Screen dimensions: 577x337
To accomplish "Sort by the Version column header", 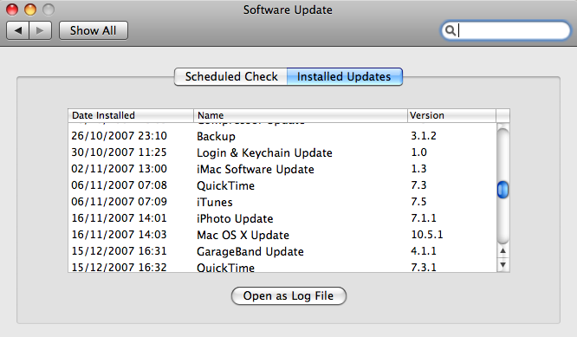I will pyautogui.click(x=451, y=115).
